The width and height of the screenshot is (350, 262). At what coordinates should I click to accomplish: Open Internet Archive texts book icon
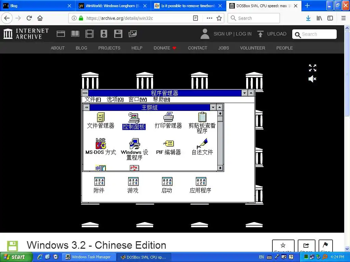(x=75, y=34)
